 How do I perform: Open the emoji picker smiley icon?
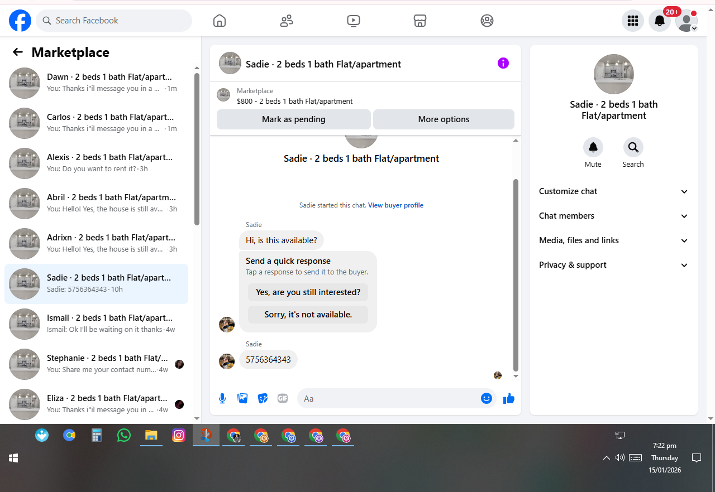click(x=486, y=398)
